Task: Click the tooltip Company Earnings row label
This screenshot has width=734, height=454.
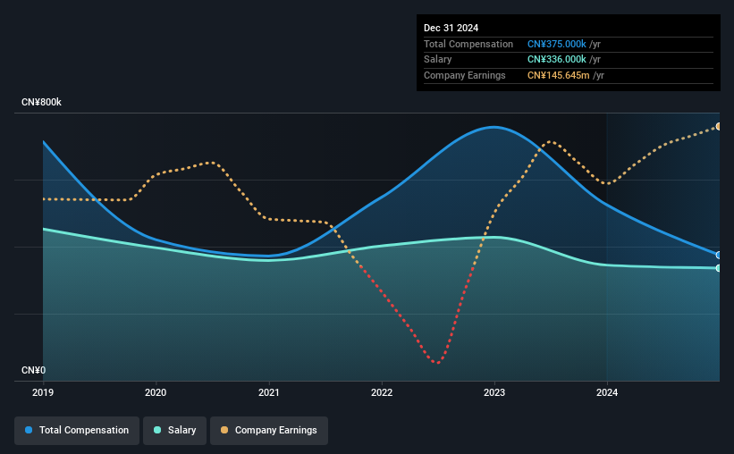Action: [464, 75]
